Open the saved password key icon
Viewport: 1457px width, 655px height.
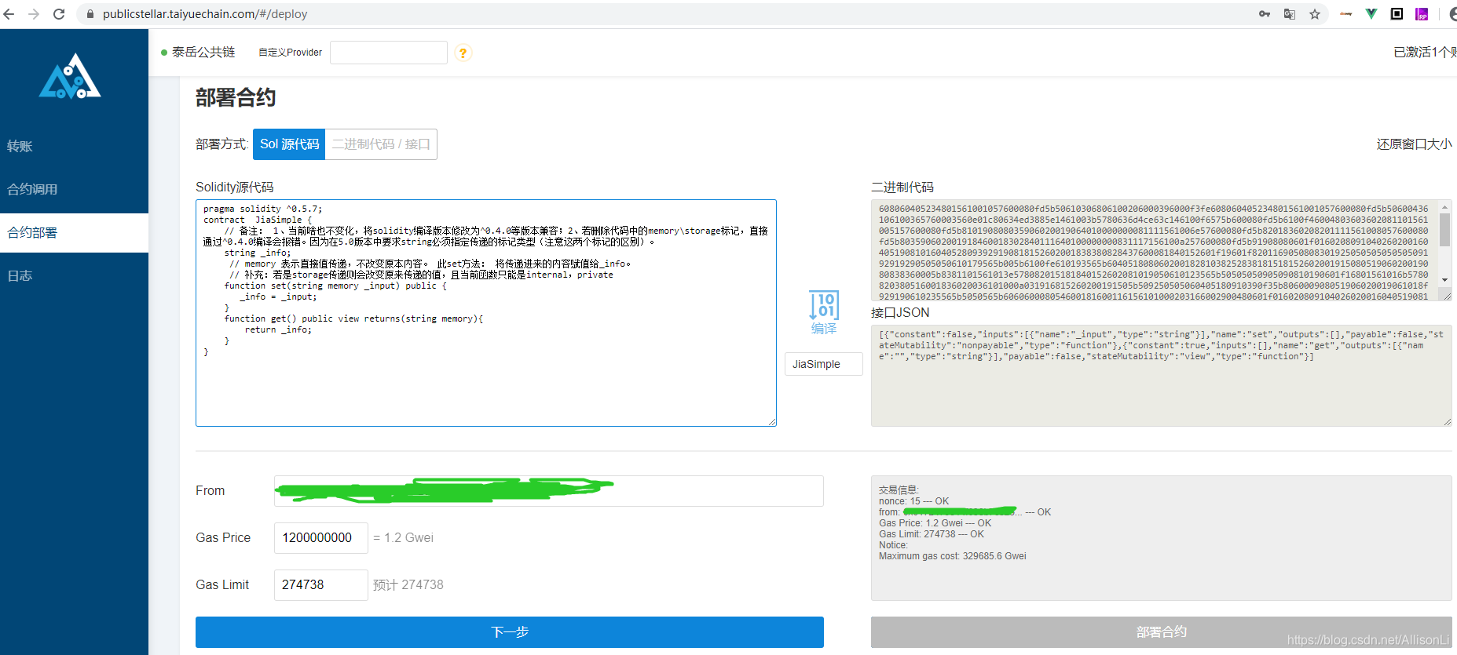tap(1265, 14)
